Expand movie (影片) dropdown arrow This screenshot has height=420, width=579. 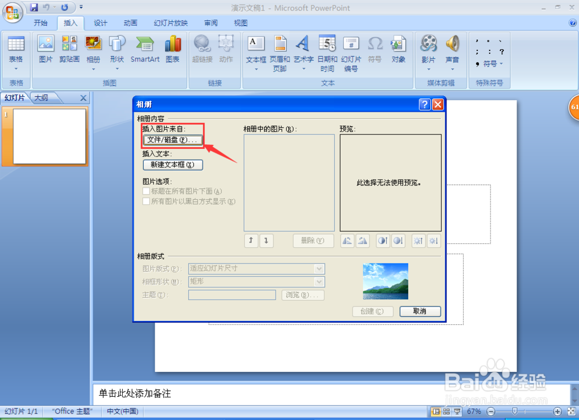(x=428, y=69)
